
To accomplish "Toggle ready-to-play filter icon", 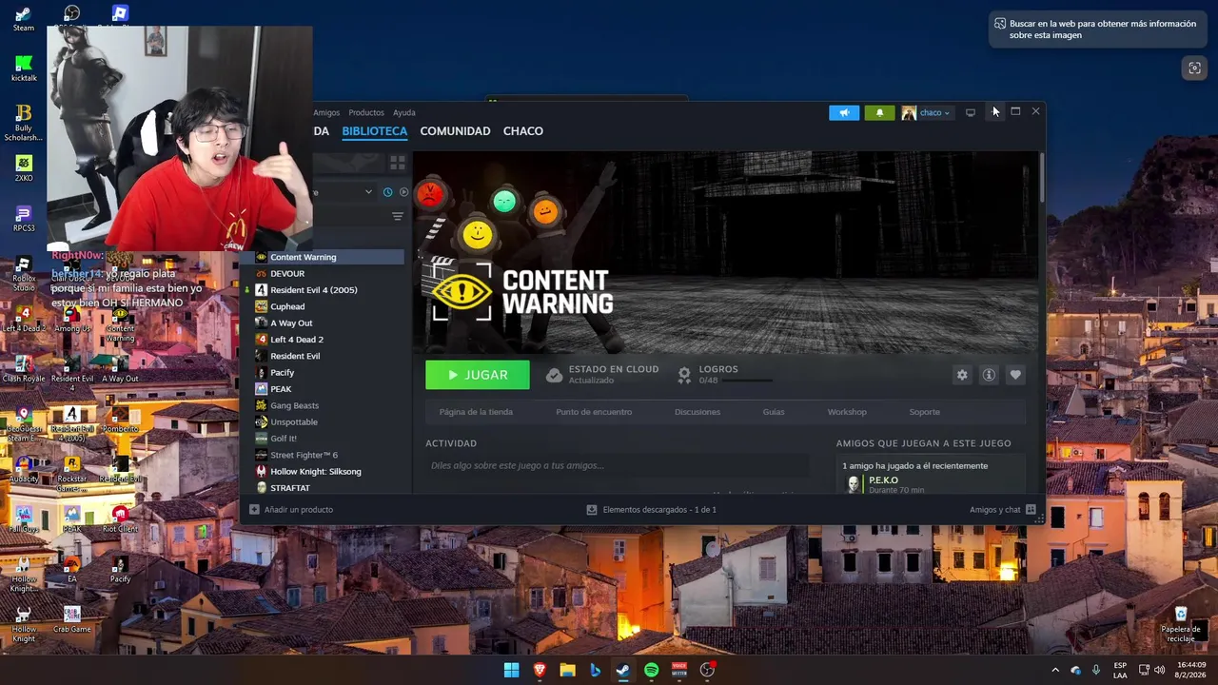I will pyautogui.click(x=403, y=192).
